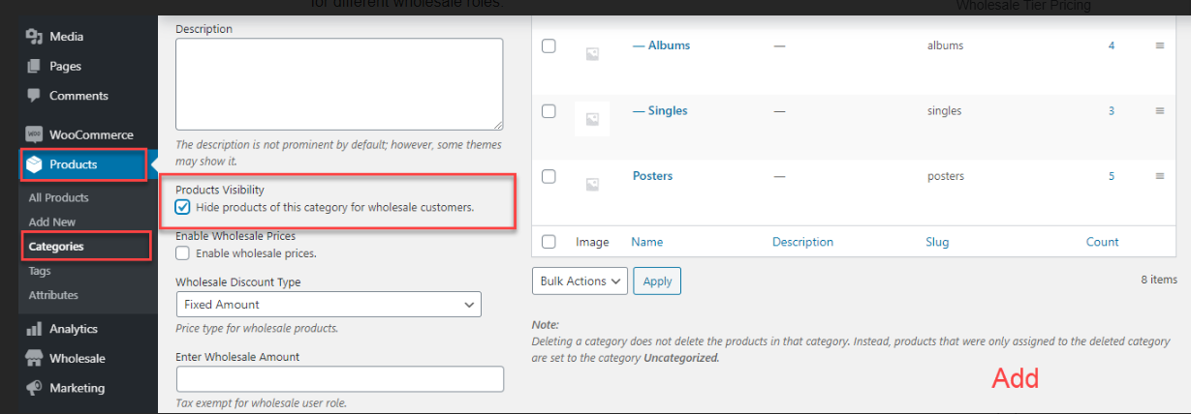Open Categories submenu item
1191x414 pixels.
(56, 247)
